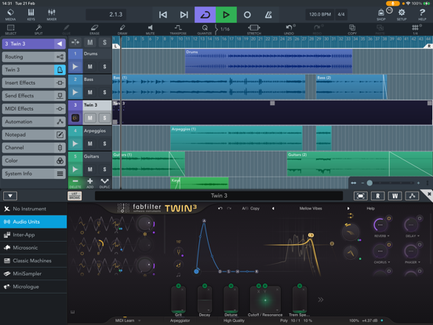The image size is (433, 325).
Task: Select the Drums audio event
Action: point(268,61)
